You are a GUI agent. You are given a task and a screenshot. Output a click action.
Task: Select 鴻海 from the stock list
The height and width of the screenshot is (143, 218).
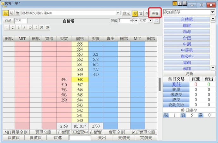187,32
